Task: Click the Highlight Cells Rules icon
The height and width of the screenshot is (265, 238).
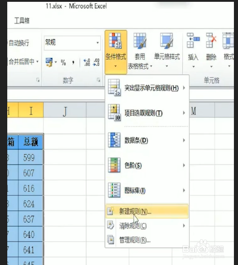Action: tap(114, 88)
